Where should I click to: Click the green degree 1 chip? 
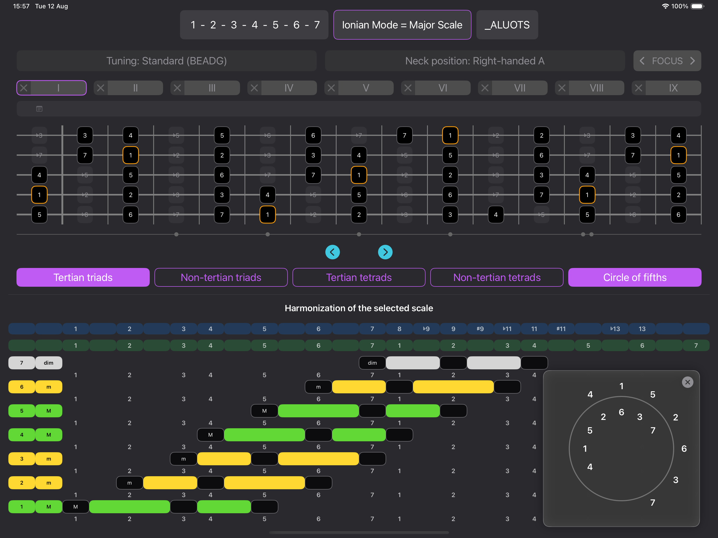[22, 507]
